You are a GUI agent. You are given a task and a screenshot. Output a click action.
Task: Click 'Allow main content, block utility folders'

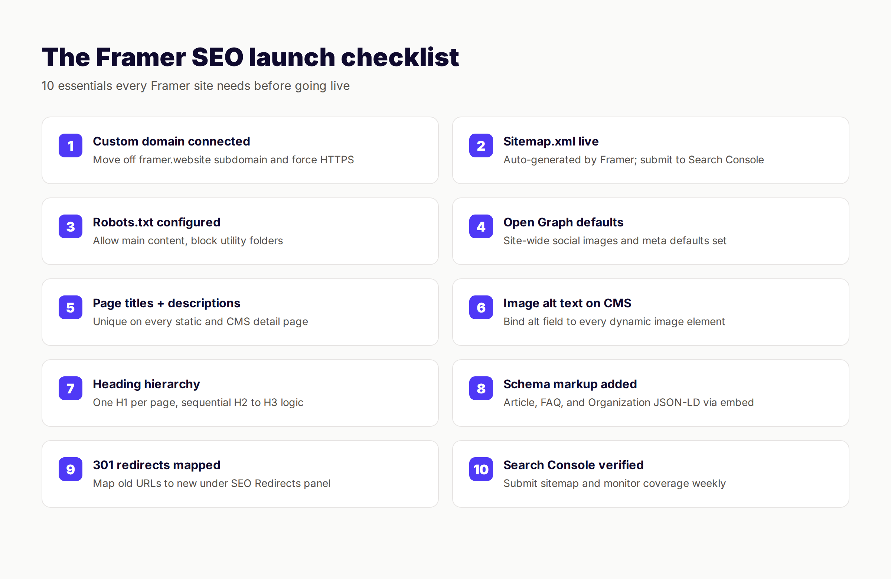(188, 241)
